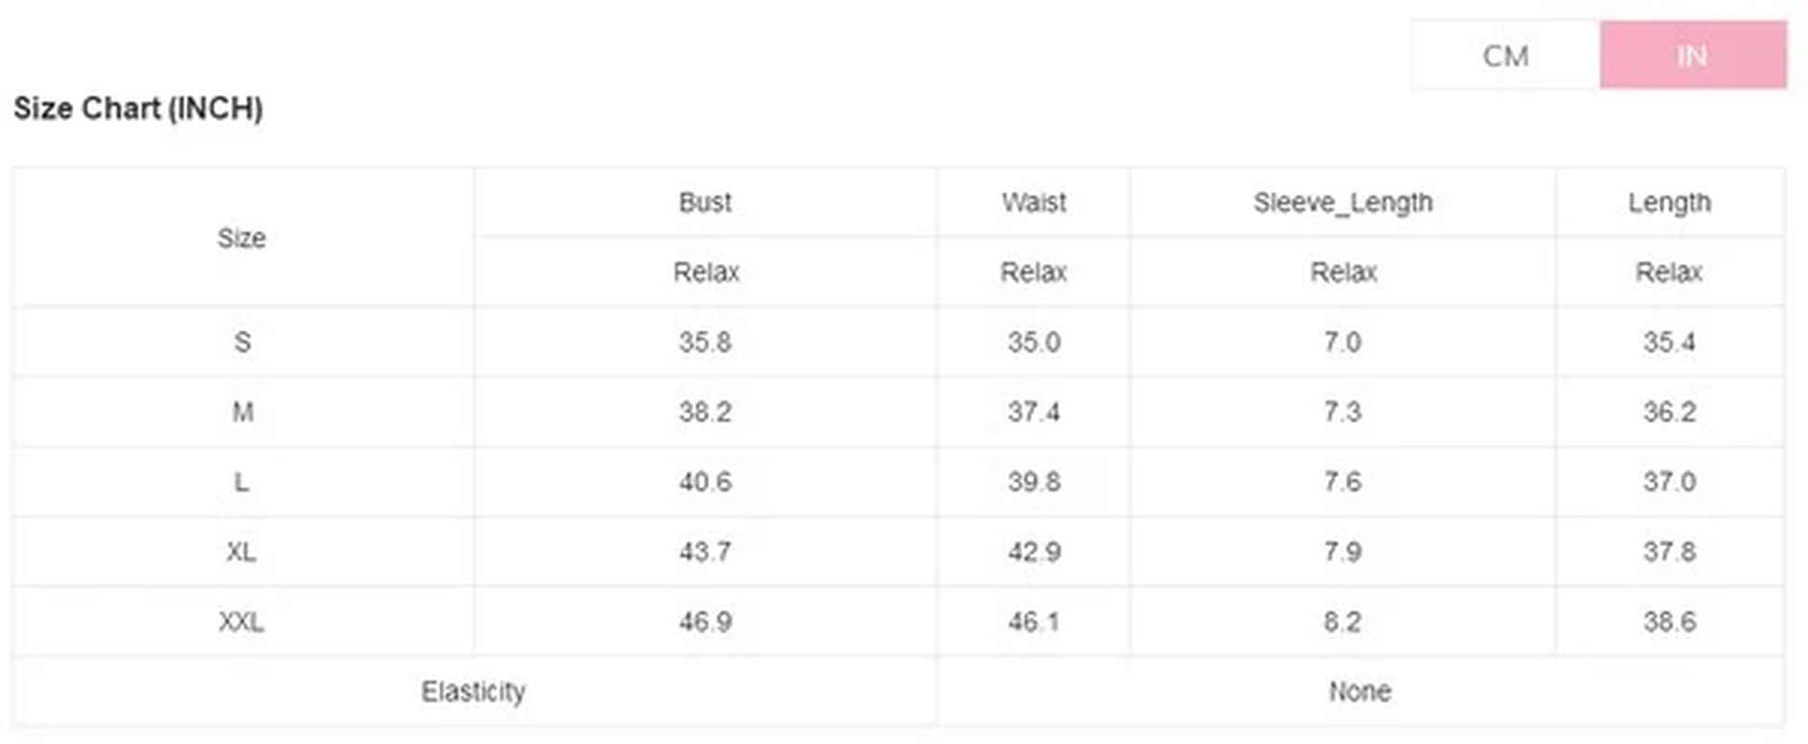Image resolution: width=1808 pixels, height=744 pixels.
Task: Select the M size row label
Action: click(242, 412)
